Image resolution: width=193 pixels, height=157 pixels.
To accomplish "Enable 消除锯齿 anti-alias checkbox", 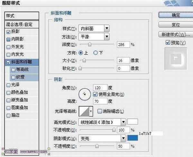I will click(x=99, y=111).
